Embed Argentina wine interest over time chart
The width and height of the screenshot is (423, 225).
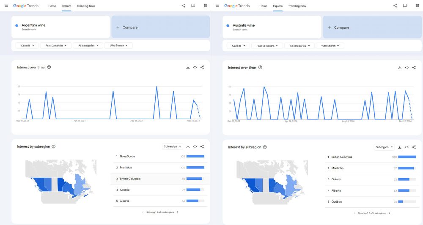pyautogui.click(x=195, y=68)
